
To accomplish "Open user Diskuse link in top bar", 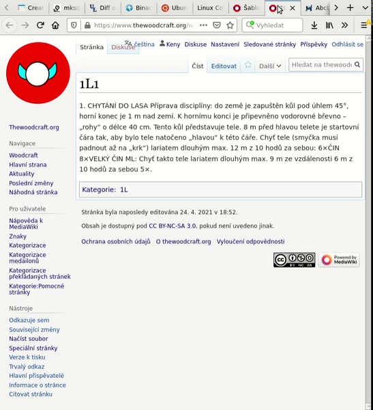I will tap(196, 44).
